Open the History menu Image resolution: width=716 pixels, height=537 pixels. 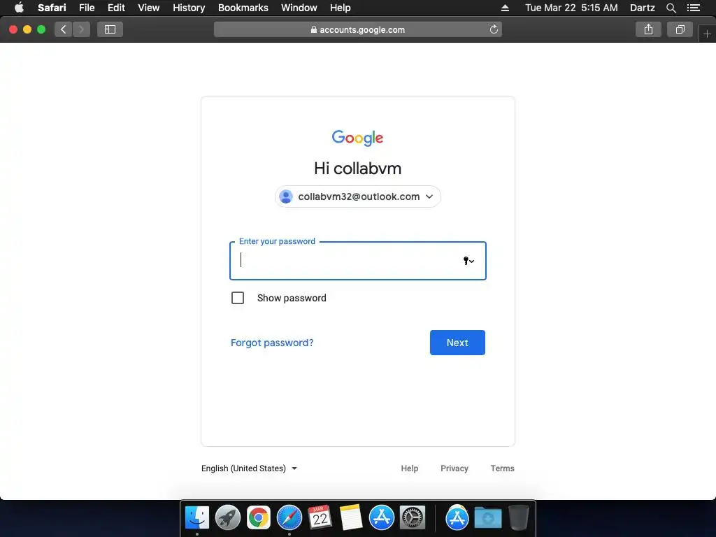click(189, 8)
